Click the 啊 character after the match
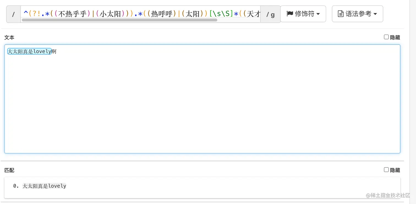 (x=54, y=51)
